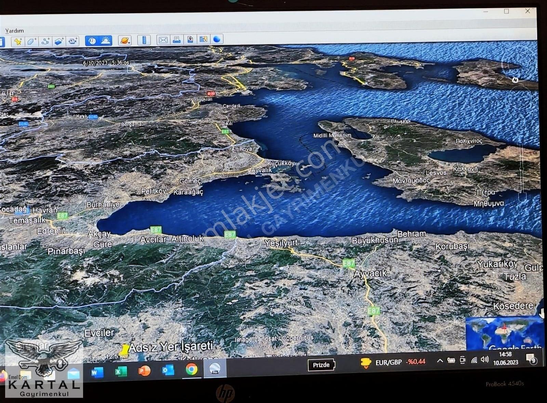Select the Add Image Overlay tool
Viewport: 547px width, 403px height.
tap(59, 41)
